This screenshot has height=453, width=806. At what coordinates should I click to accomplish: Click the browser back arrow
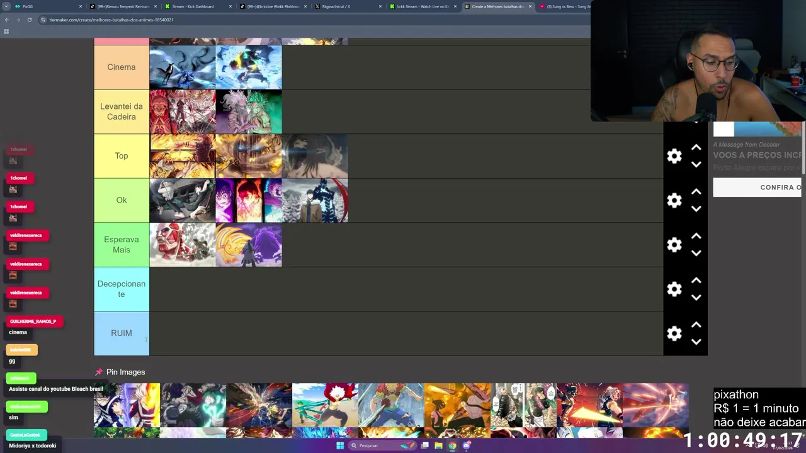coord(7,20)
